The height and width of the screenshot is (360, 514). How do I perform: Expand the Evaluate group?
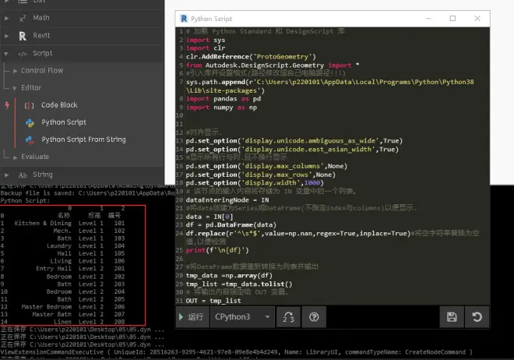pos(15,157)
